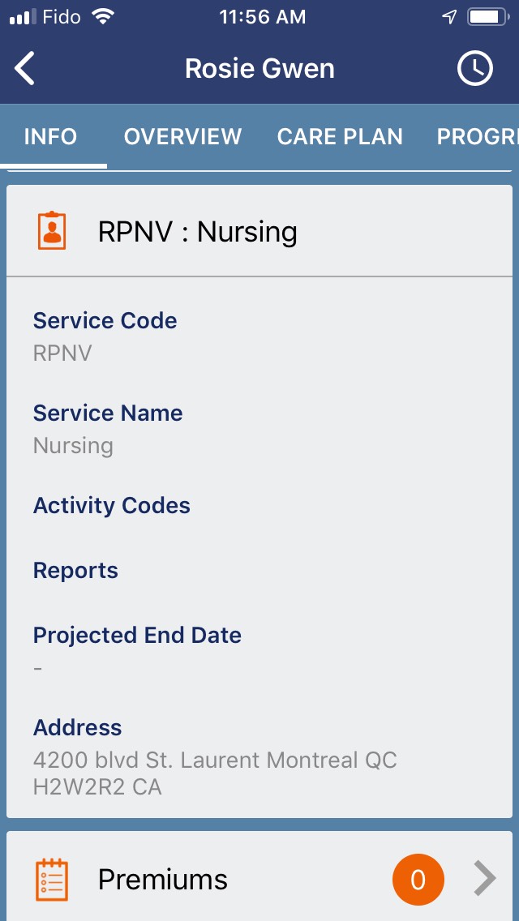Tap the orange Premiums count badge
Screen dimensions: 519x921
(418, 880)
